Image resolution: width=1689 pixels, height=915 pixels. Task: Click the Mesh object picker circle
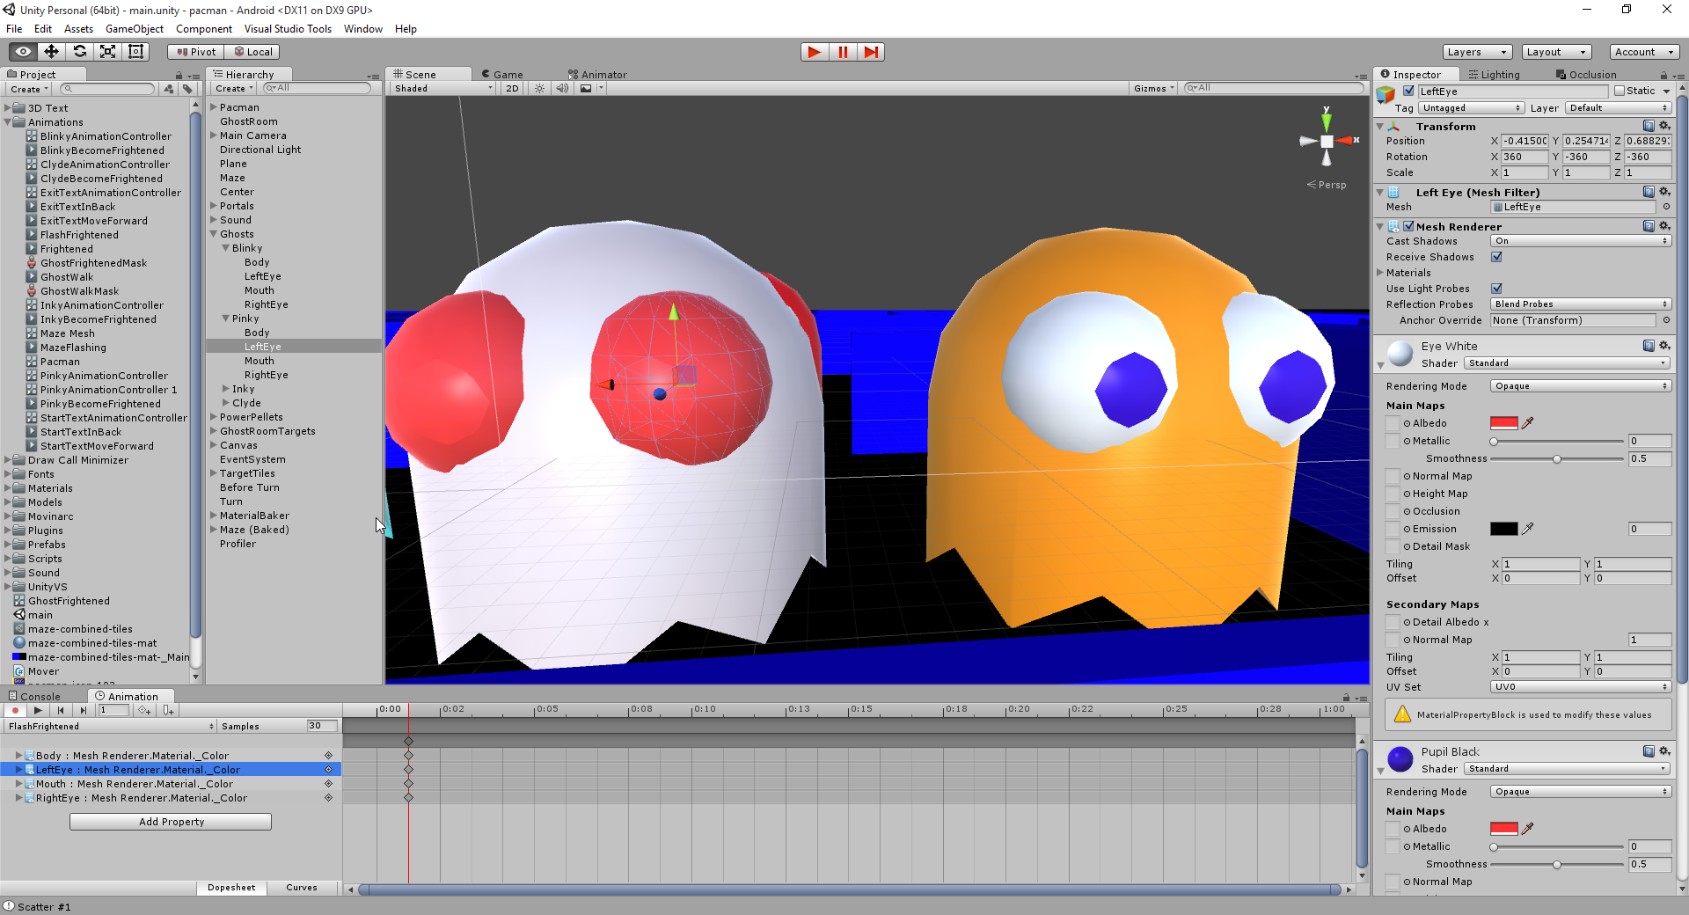[x=1666, y=207]
